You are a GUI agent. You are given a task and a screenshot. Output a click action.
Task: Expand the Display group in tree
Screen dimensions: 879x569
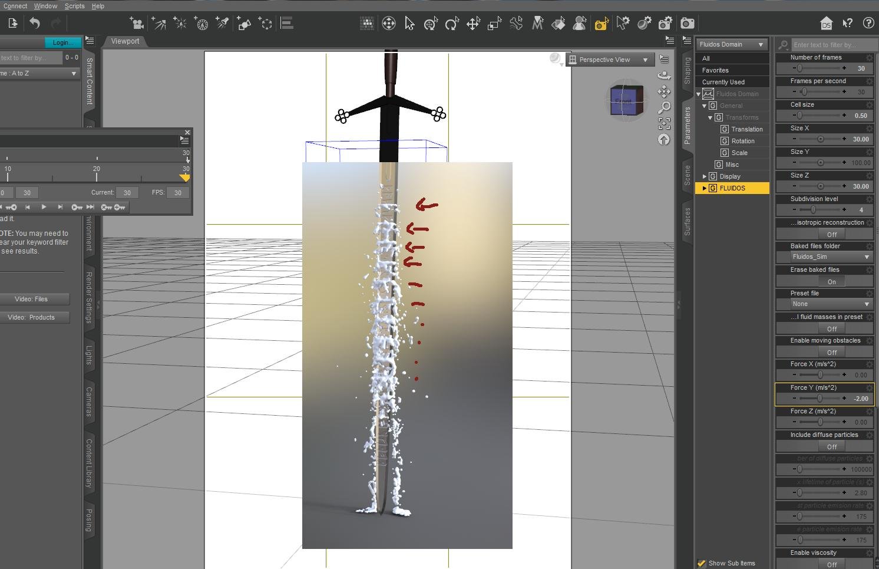pos(705,176)
